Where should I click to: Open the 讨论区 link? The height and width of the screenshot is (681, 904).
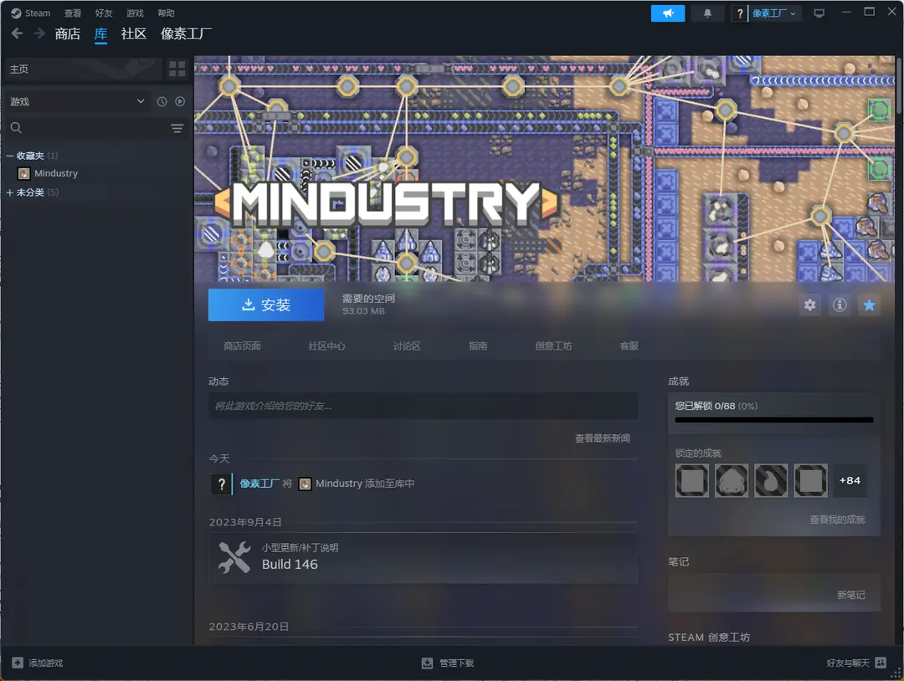point(407,346)
